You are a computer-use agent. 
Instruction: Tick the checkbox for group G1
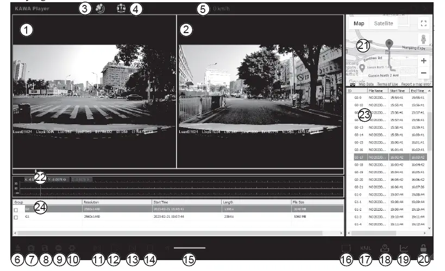coord(16,217)
